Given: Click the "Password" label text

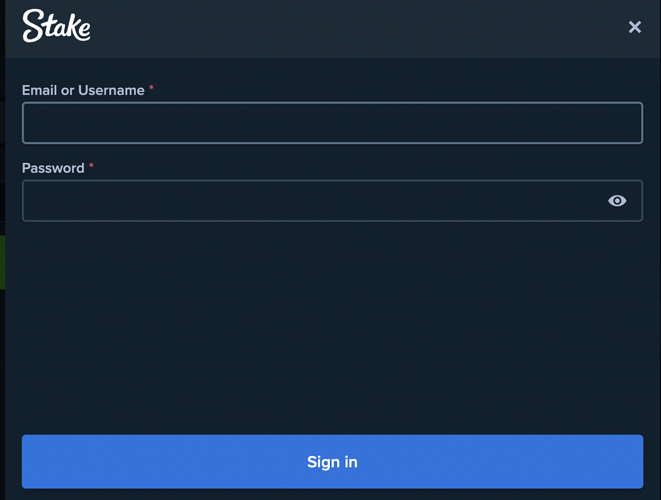Looking at the screenshot, I should coord(53,168).
